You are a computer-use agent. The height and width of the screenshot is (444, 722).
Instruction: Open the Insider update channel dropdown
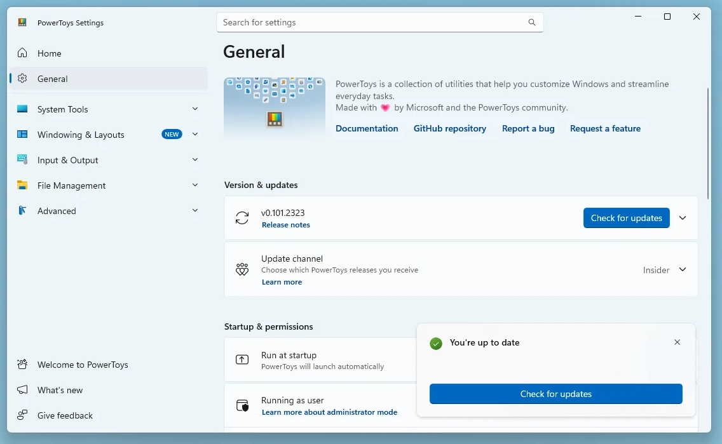point(664,269)
